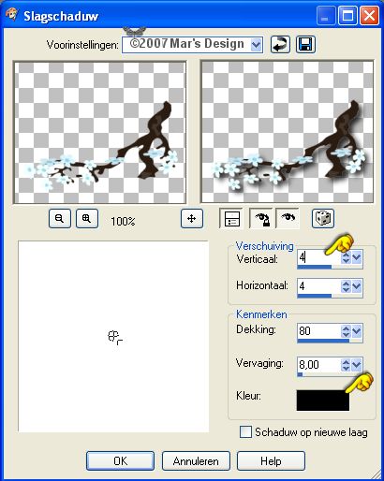Expand the Vervaging slider dropdown arrow
This screenshot has height=481, width=384.
click(x=357, y=364)
